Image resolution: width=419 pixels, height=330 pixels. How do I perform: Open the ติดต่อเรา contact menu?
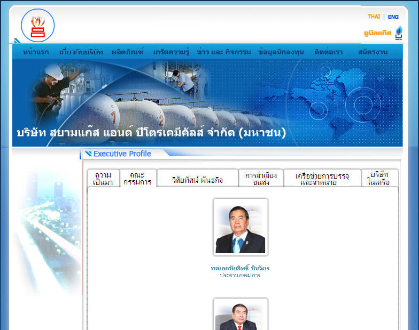pos(328,52)
